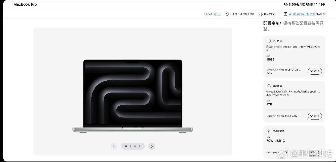Screen dimensions: 336x162
Task: Click the 16GB current memory value
Action: pyautogui.click(x=271, y=59)
